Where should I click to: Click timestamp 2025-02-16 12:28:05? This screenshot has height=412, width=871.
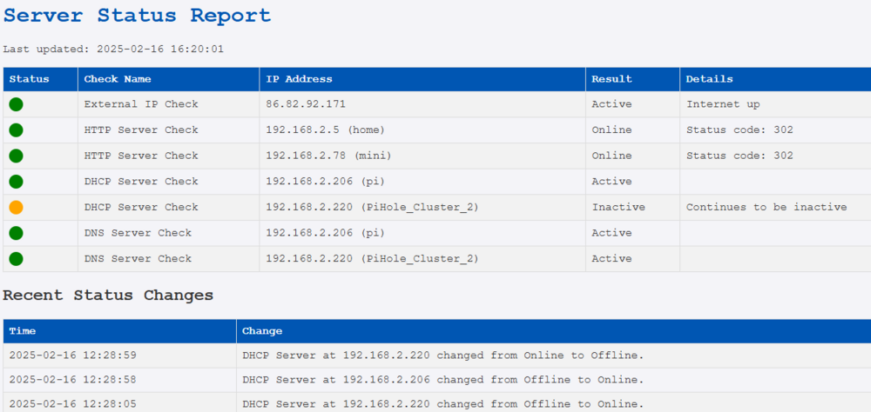(x=73, y=403)
